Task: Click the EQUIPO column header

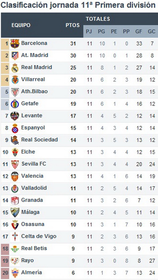Action: pyautogui.click(x=21, y=25)
